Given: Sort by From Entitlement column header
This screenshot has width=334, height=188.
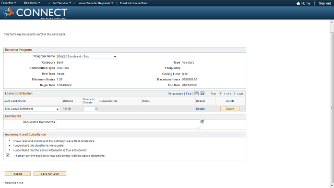Looking at the screenshot, I should click(15, 101).
